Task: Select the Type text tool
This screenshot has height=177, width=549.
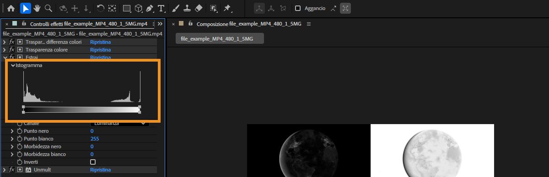Action: tap(161, 8)
